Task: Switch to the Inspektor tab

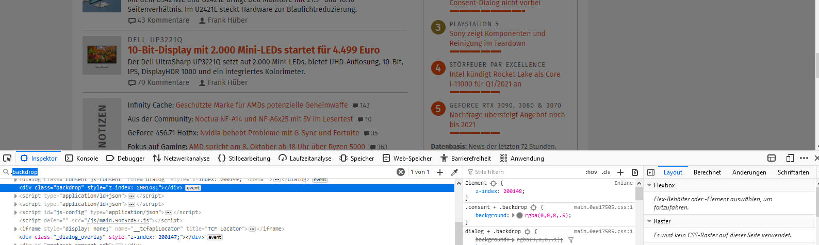Action: (39, 158)
